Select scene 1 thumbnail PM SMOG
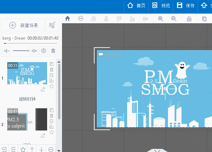 coord(27,74)
